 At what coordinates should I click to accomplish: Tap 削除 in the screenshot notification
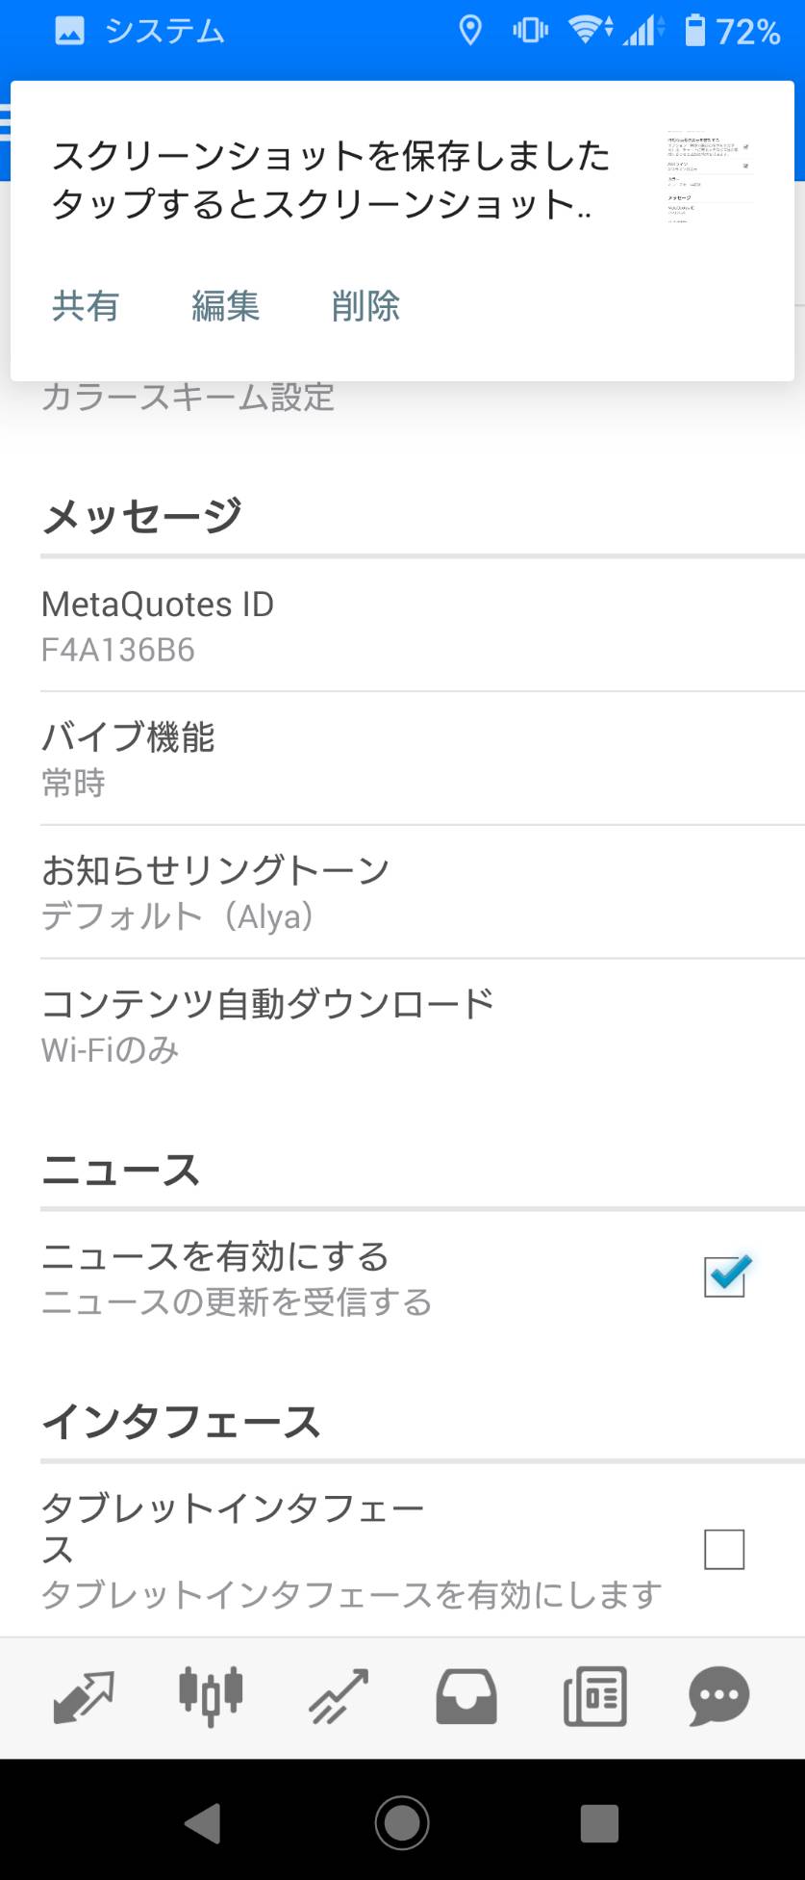pyautogui.click(x=365, y=305)
